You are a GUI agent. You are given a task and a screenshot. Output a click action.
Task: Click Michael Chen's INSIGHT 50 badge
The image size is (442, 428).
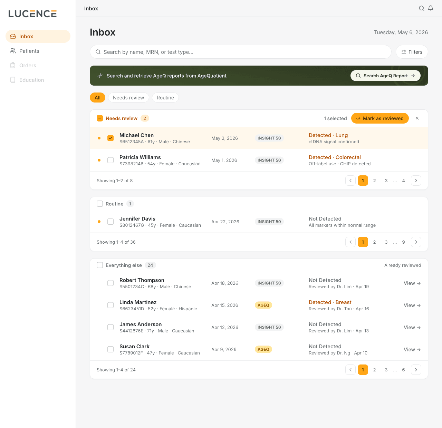point(269,138)
